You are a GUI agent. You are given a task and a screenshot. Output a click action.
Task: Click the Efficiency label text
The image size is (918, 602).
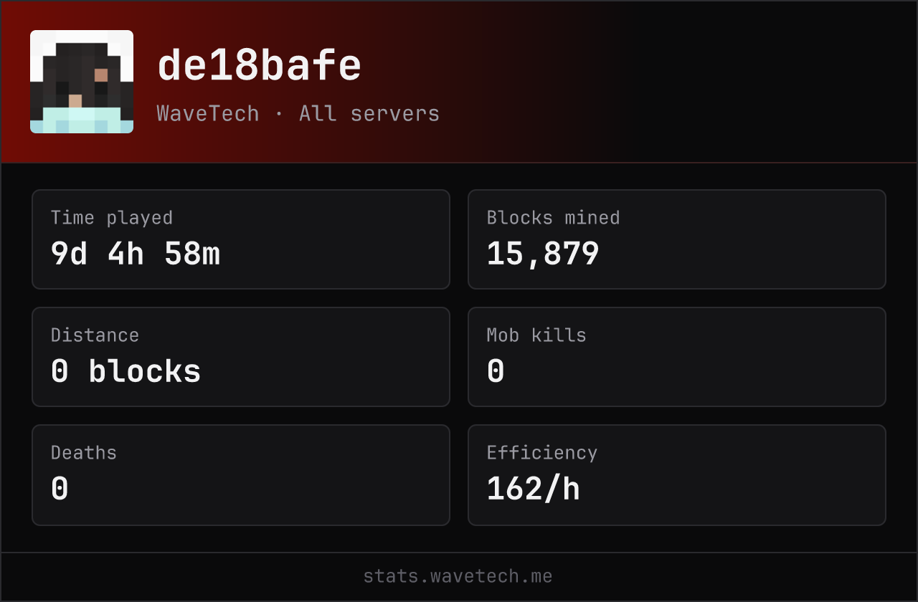tap(542, 453)
